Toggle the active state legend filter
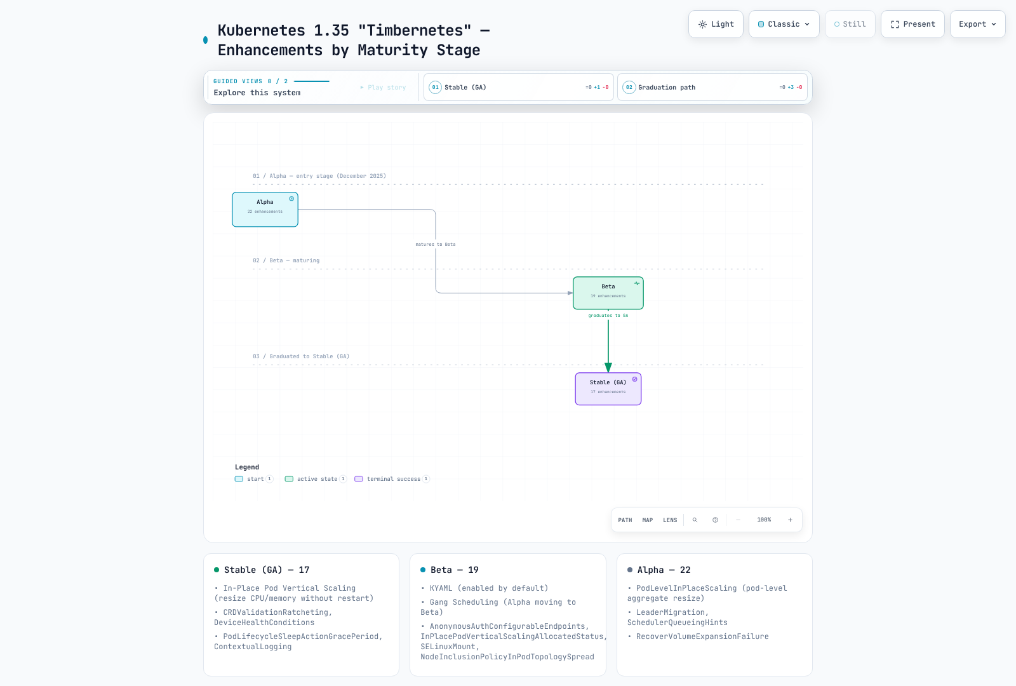Screen dimensions: 1016x686 click(x=316, y=479)
